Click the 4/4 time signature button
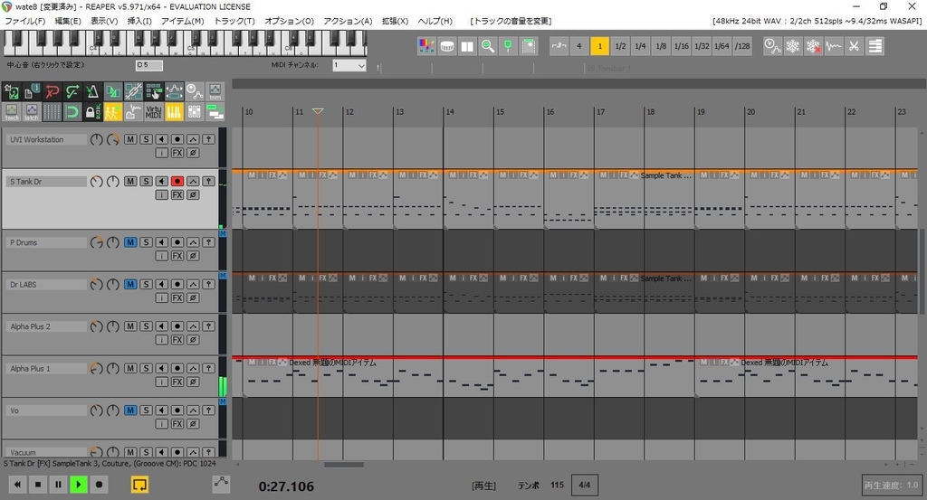 click(584, 486)
